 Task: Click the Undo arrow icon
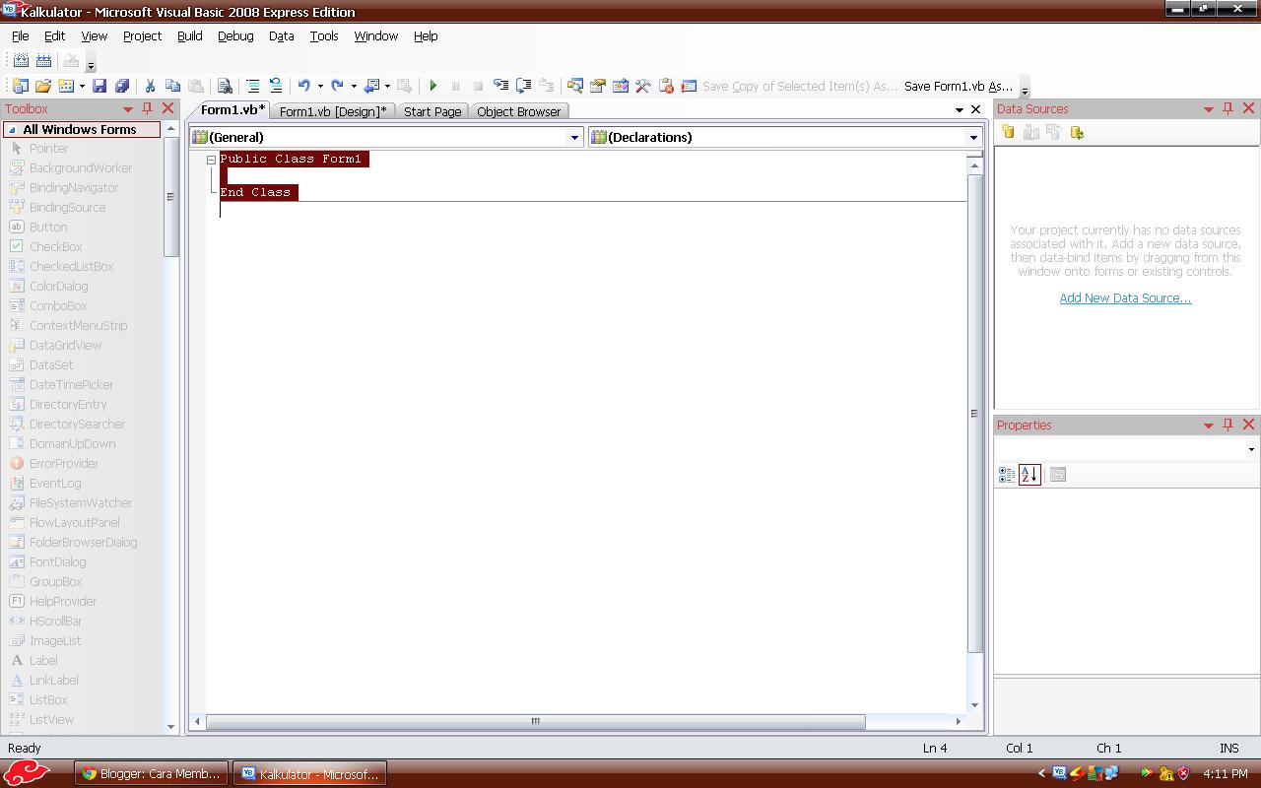click(304, 86)
